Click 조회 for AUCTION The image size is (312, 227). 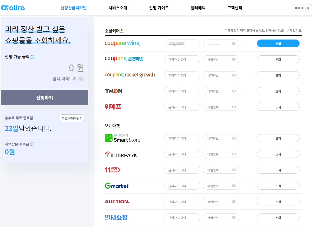click(x=278, y=202)
